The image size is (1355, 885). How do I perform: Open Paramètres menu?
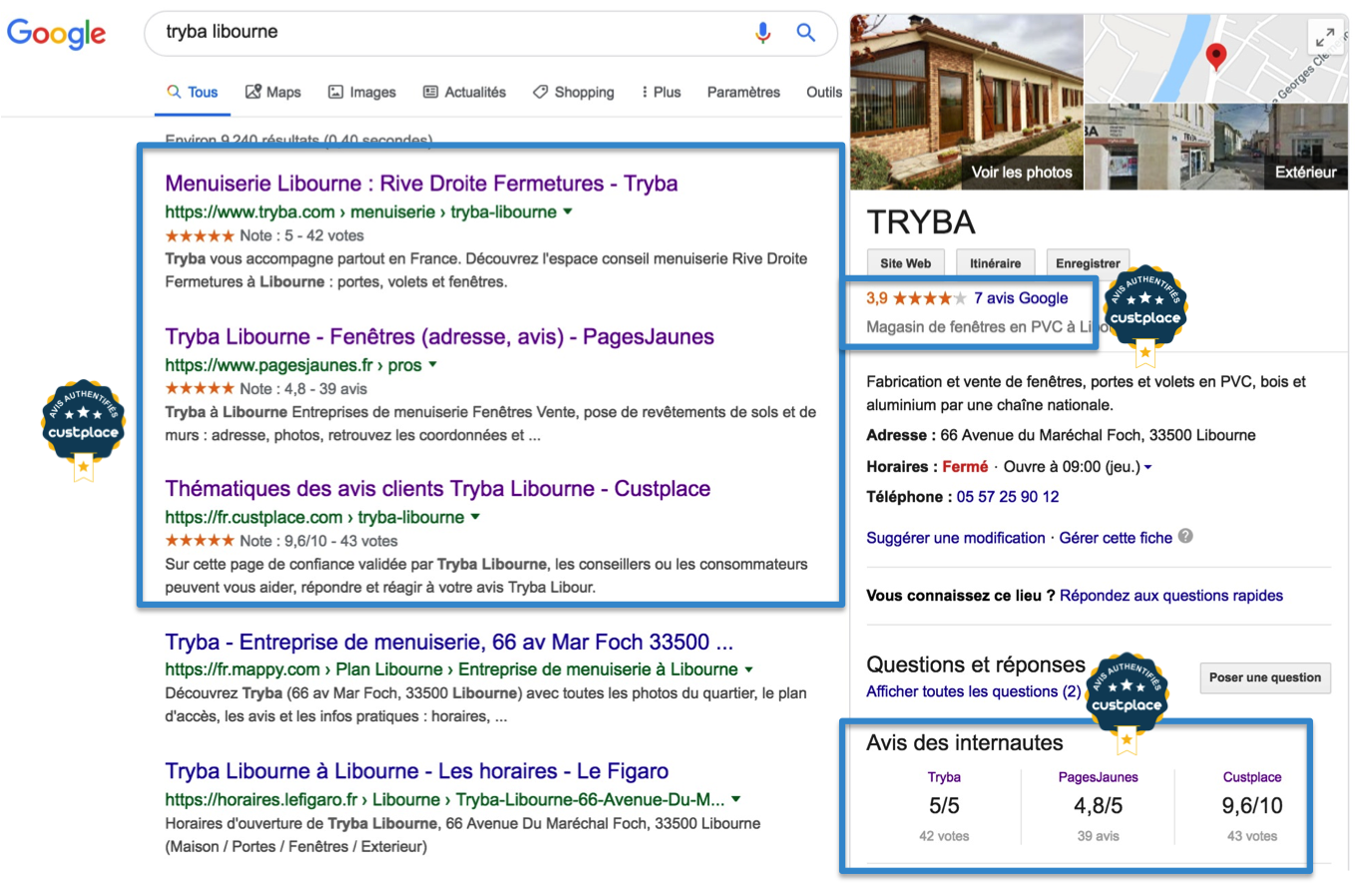[x=743, y=92]
